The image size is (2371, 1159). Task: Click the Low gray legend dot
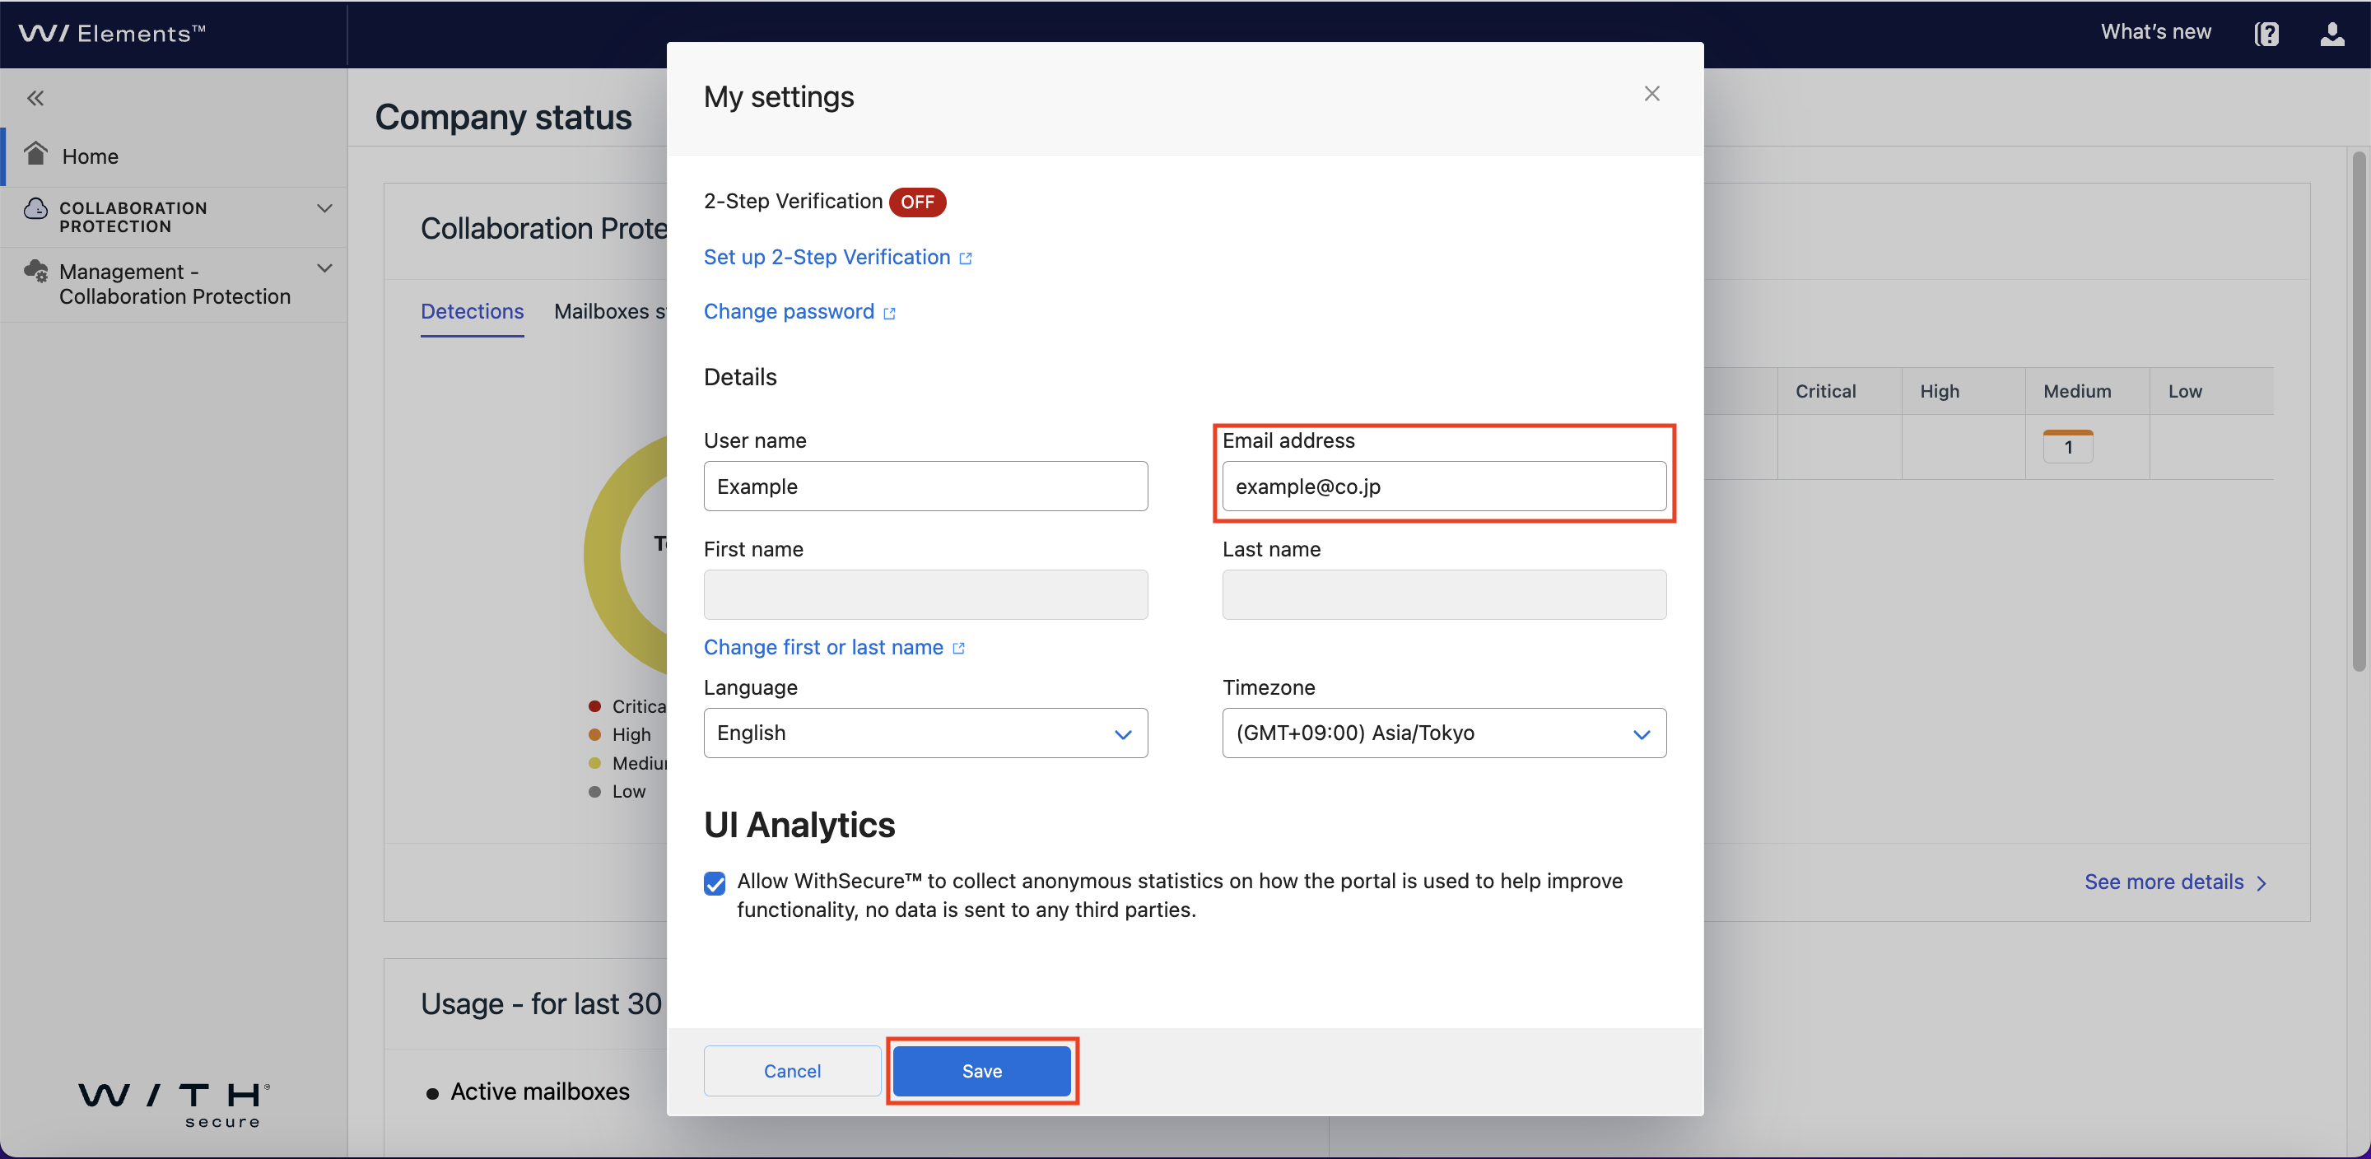point(594,792)
